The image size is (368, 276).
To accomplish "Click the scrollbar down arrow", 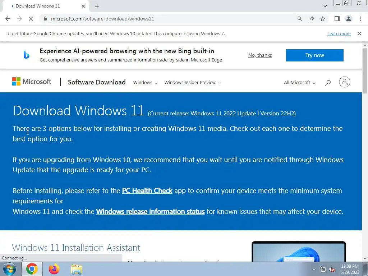I will pos(365,258).
